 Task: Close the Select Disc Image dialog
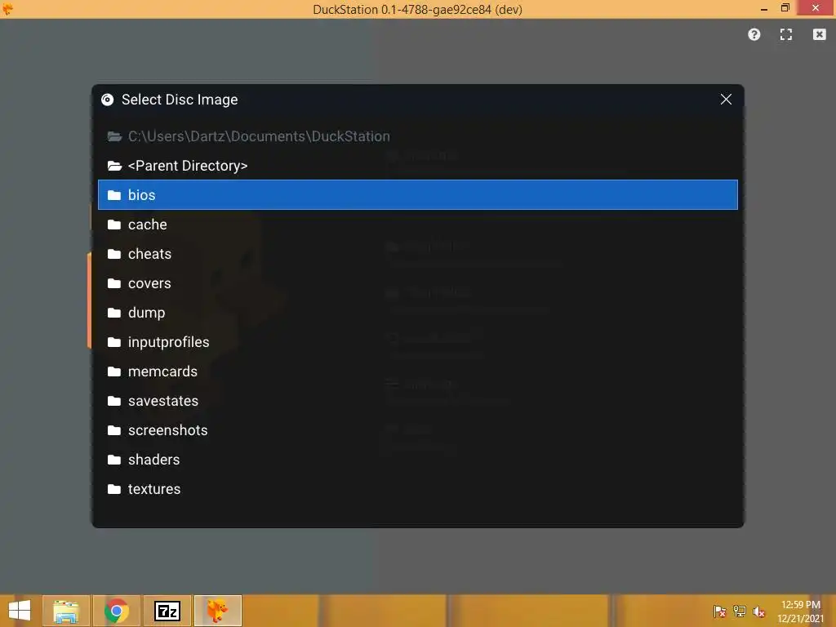pyautogui.click(x=726, y=99)
